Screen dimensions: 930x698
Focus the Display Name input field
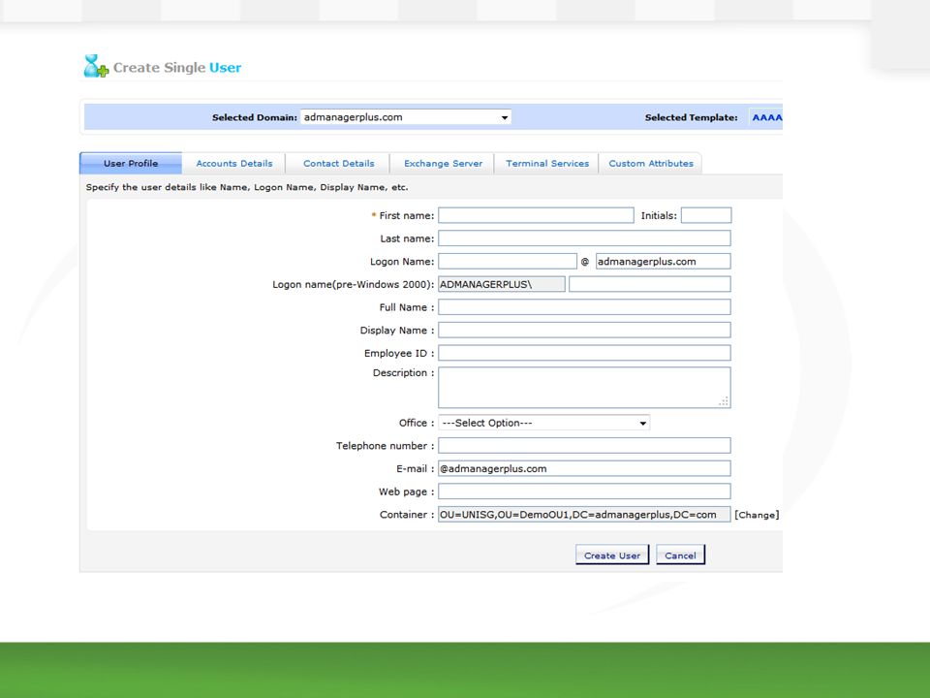pos(584,330)
